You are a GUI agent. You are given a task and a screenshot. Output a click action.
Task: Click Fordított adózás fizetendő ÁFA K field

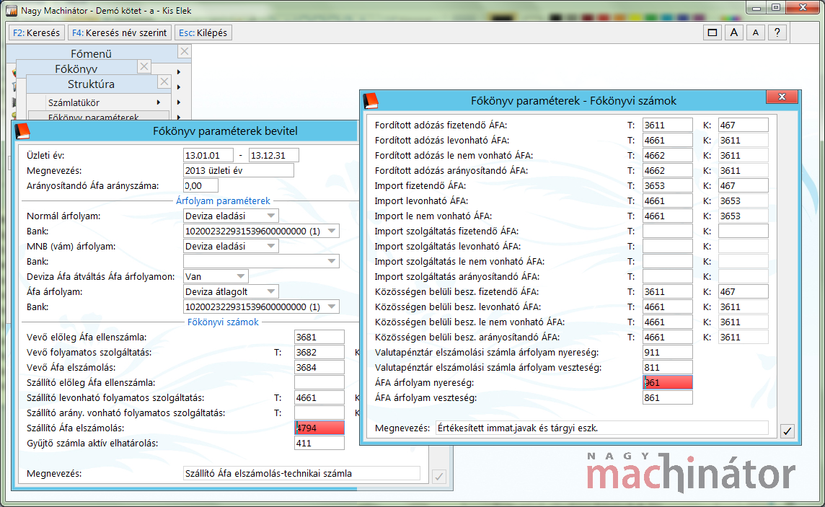[x=743, y=125]
